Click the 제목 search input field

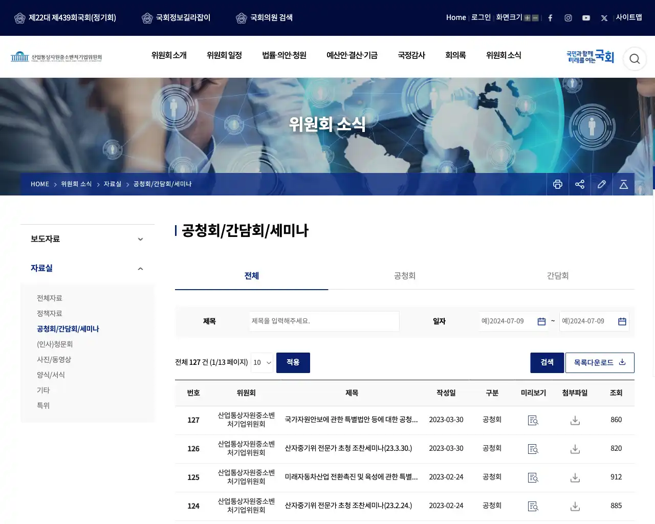(324, 321)
